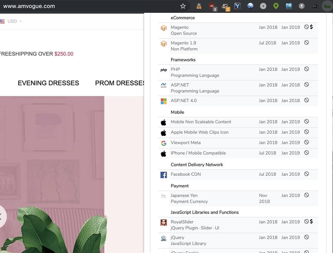Open the download extension icon
333x253 pixels.
(x=301, y=6)
